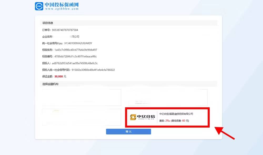The width and height of the screenshot is (263, 155).
Task: Click the 招标人 value starting with ad8762
Action: [x=75, y=63]
